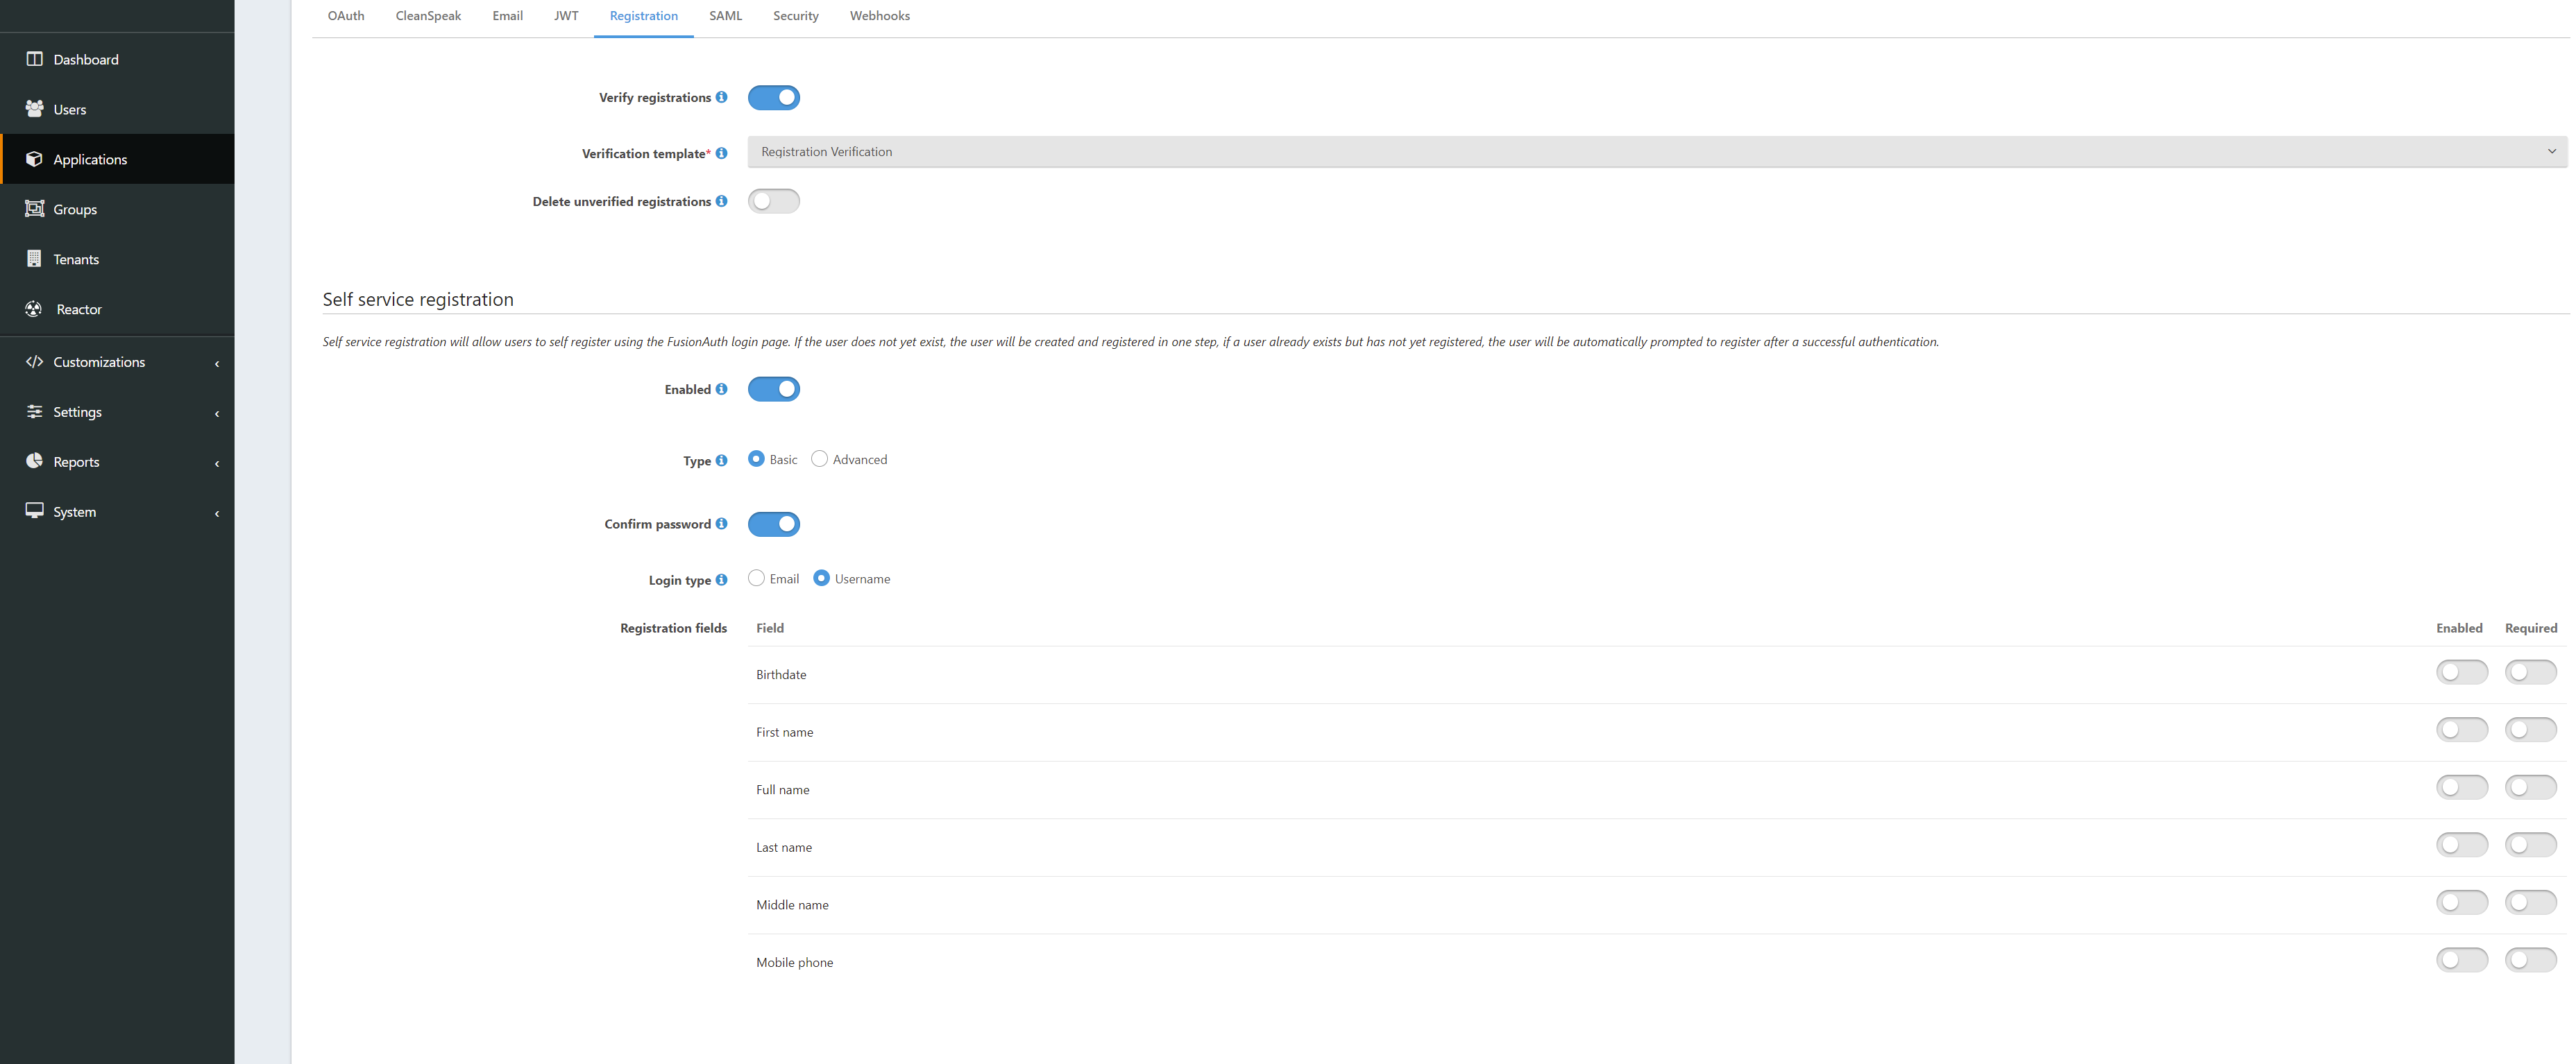The width and height of the screenshot is (2576, 1064).
Task: Expand the Customizations menu chevron
Action: click(217, 363)
